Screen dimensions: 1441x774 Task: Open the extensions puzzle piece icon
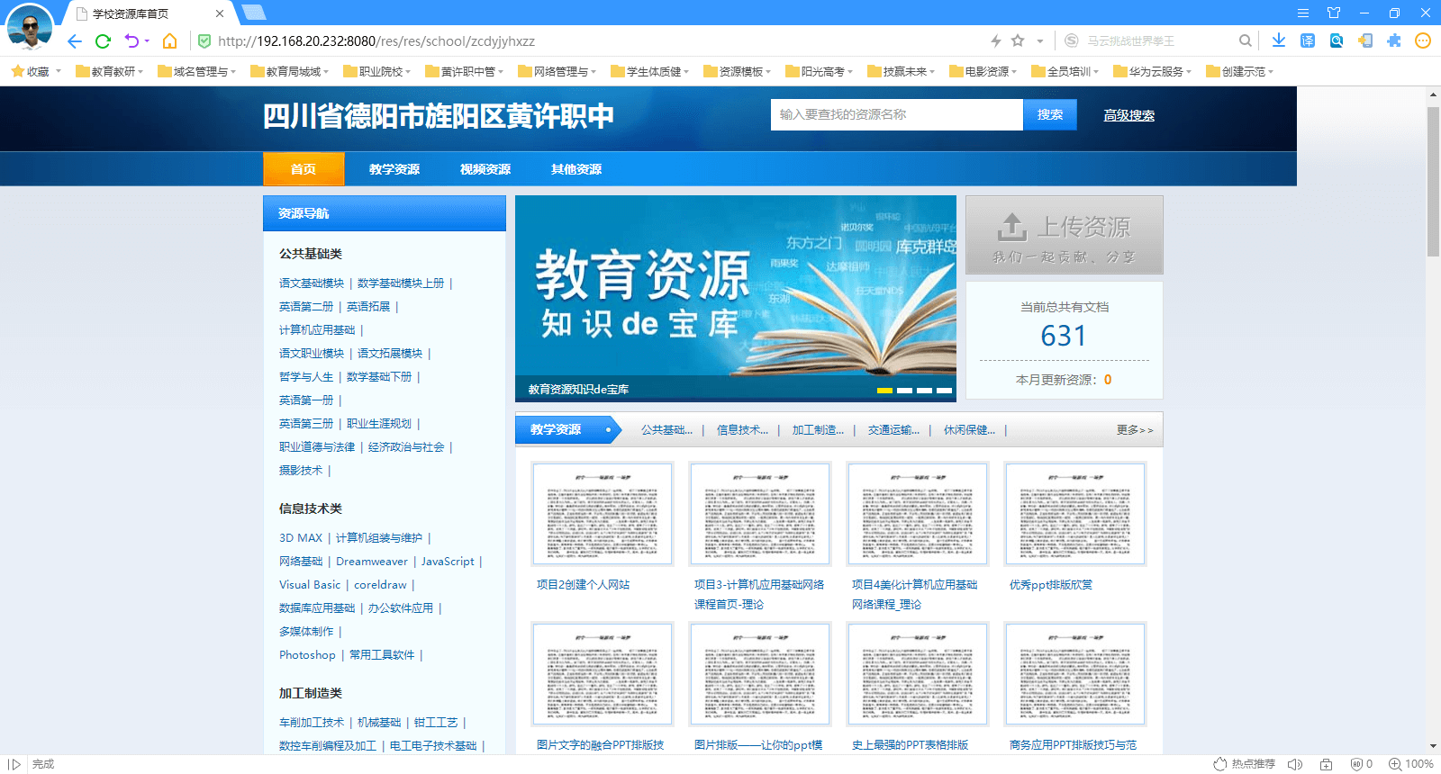pyautogui.click(x=1394, y=40)
